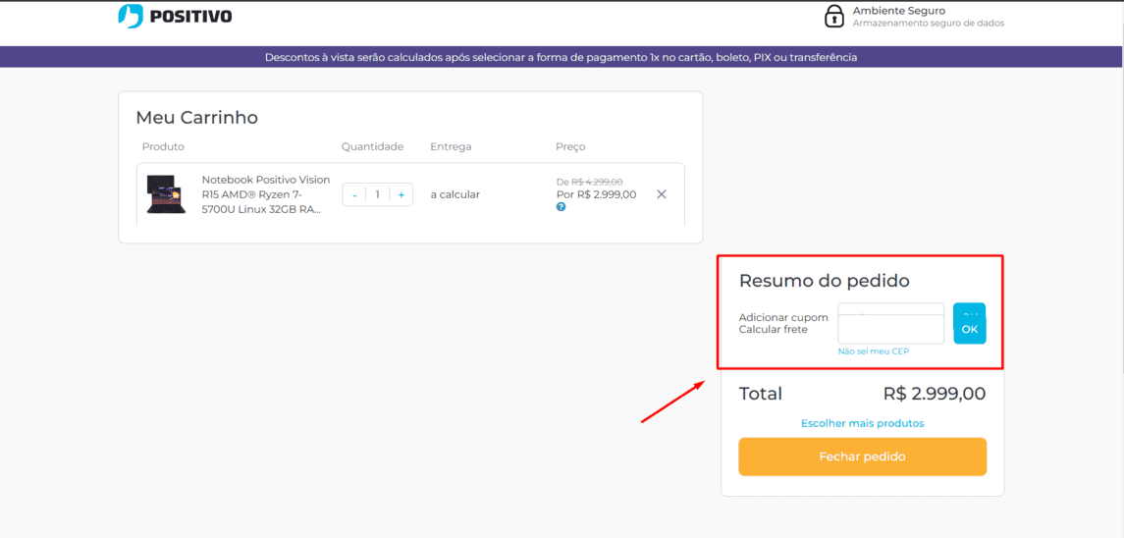
Task: Click the total amount R$ 2.999,00
Action: [x=935, y=394]
